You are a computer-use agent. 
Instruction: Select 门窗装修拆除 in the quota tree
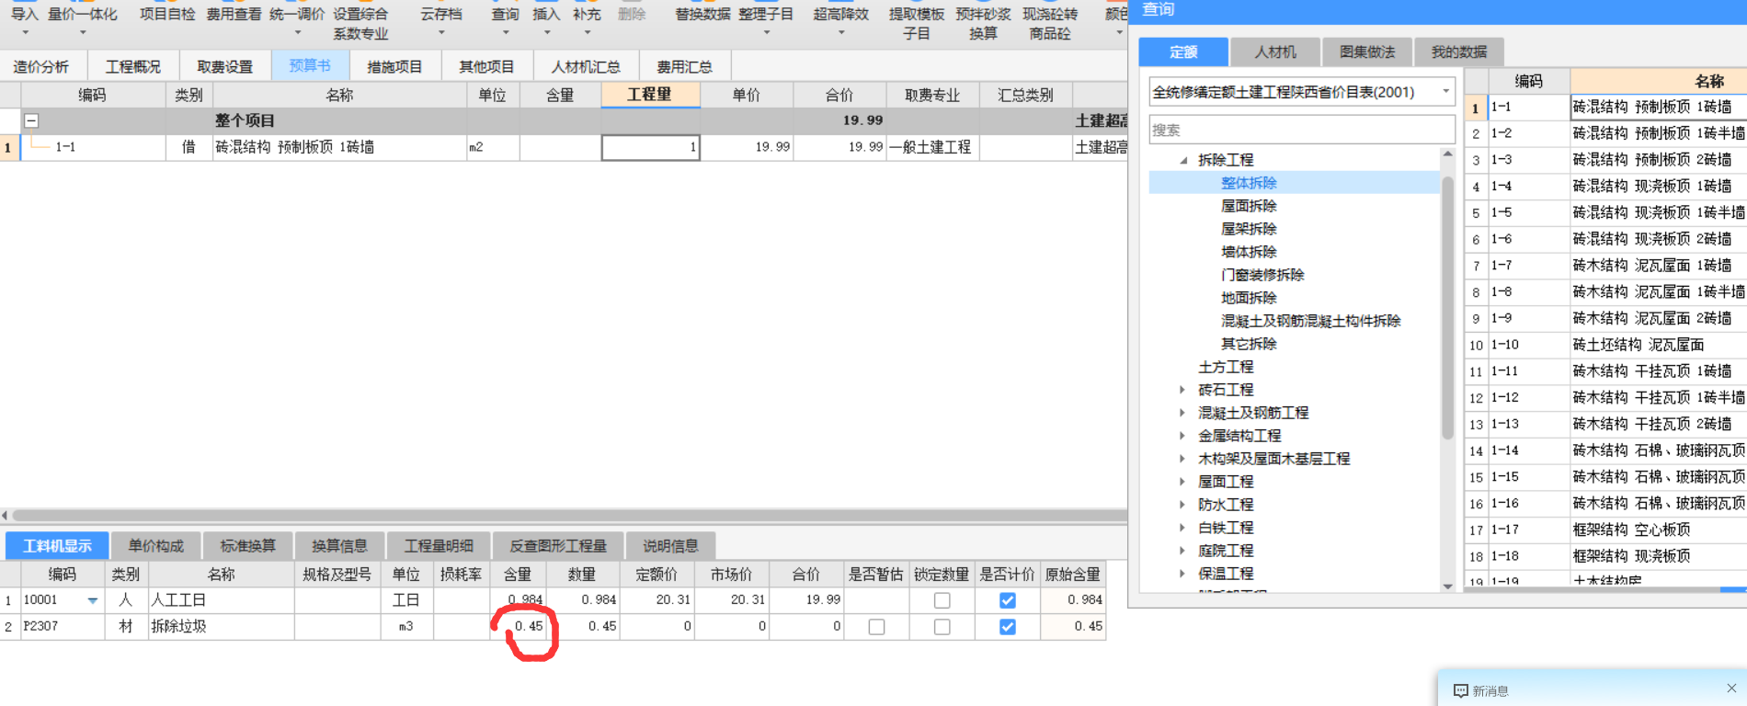(1262, 275)
